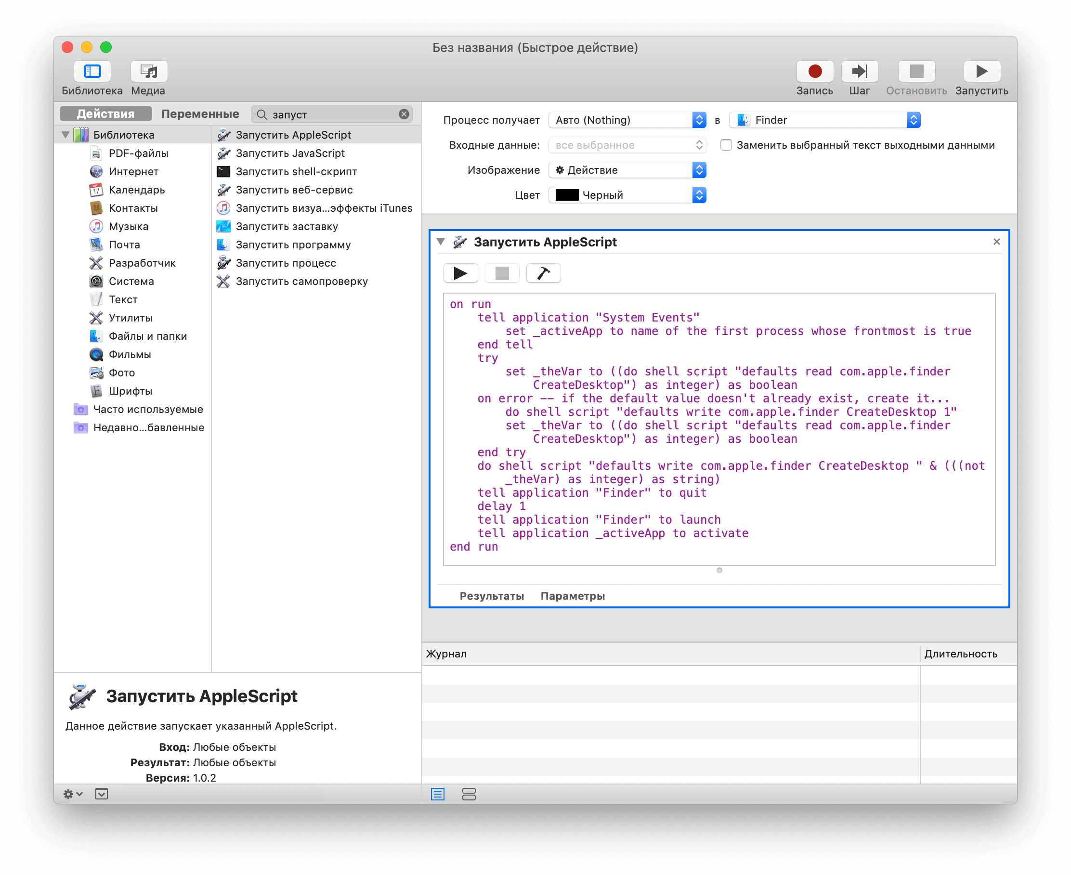Switch to Действия tab
Viewport: 1071px width, 875px height.
[x=105, y=114]
